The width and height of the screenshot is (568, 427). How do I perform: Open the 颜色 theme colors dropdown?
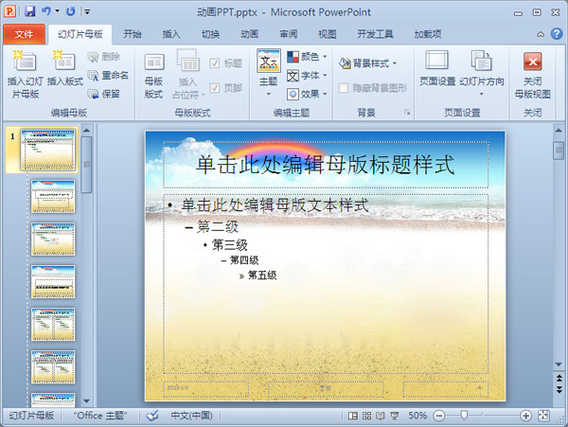click(307, 57)
